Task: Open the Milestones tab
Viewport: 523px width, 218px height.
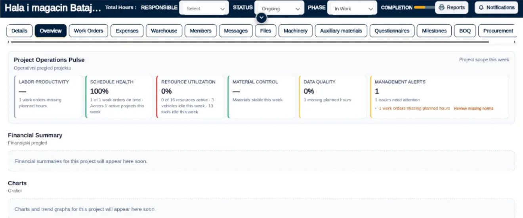Action: point(434,31)
